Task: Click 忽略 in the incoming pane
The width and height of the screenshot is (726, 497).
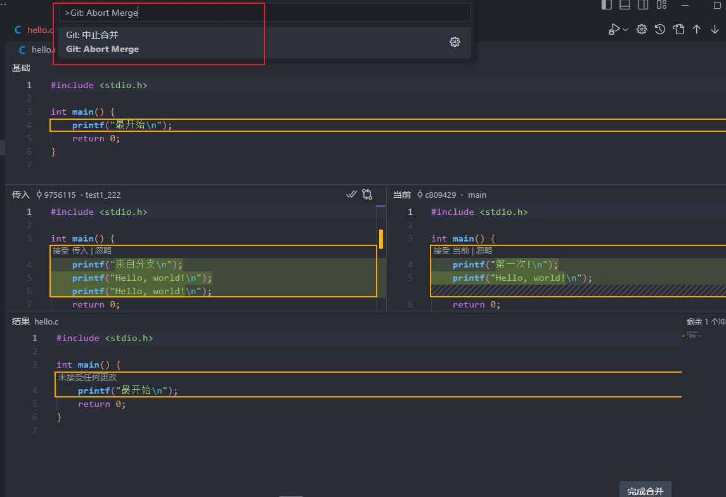Action: point(103,251)
